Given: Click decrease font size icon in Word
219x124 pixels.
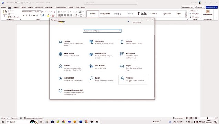Looking at the screenshot, I should [46, 12].
